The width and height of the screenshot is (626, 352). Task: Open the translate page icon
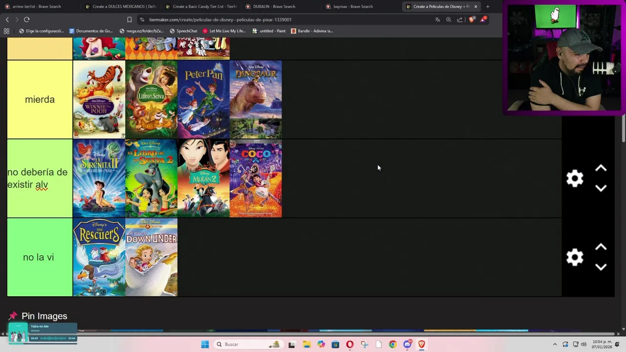(x=437, y=20)
